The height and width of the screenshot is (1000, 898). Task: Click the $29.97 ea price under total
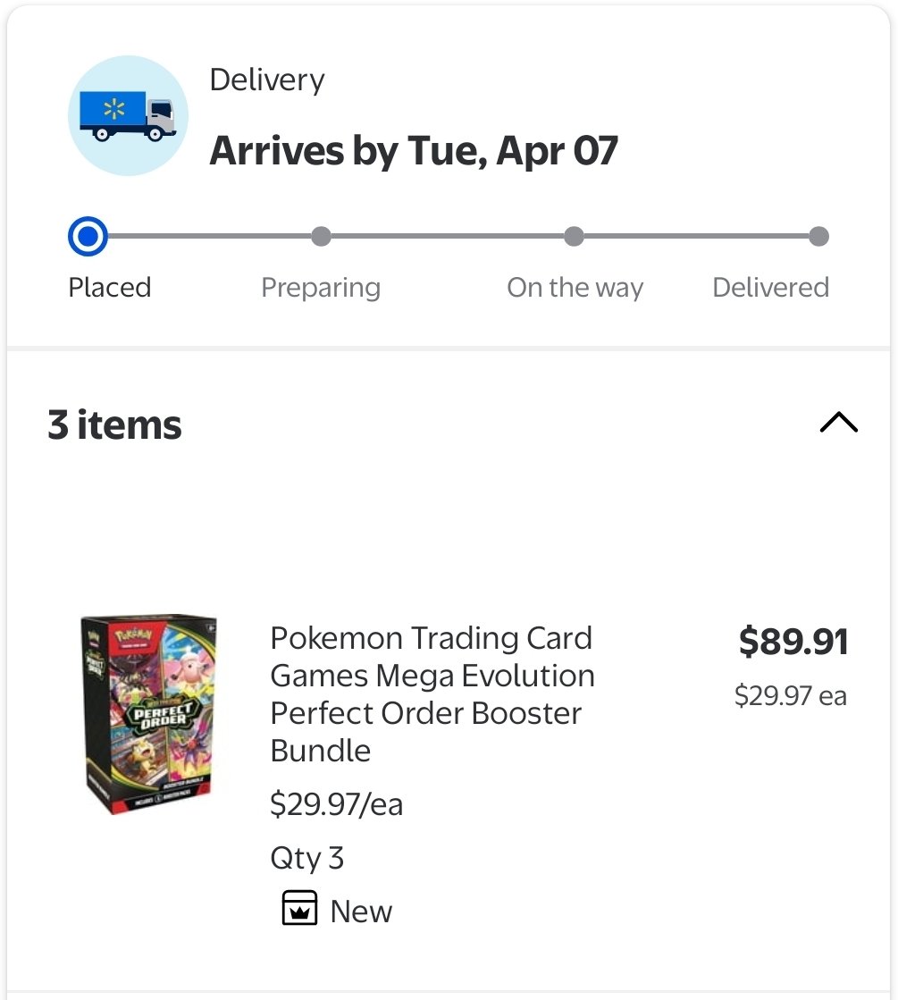pyautogui.click(x=790, y=695)
